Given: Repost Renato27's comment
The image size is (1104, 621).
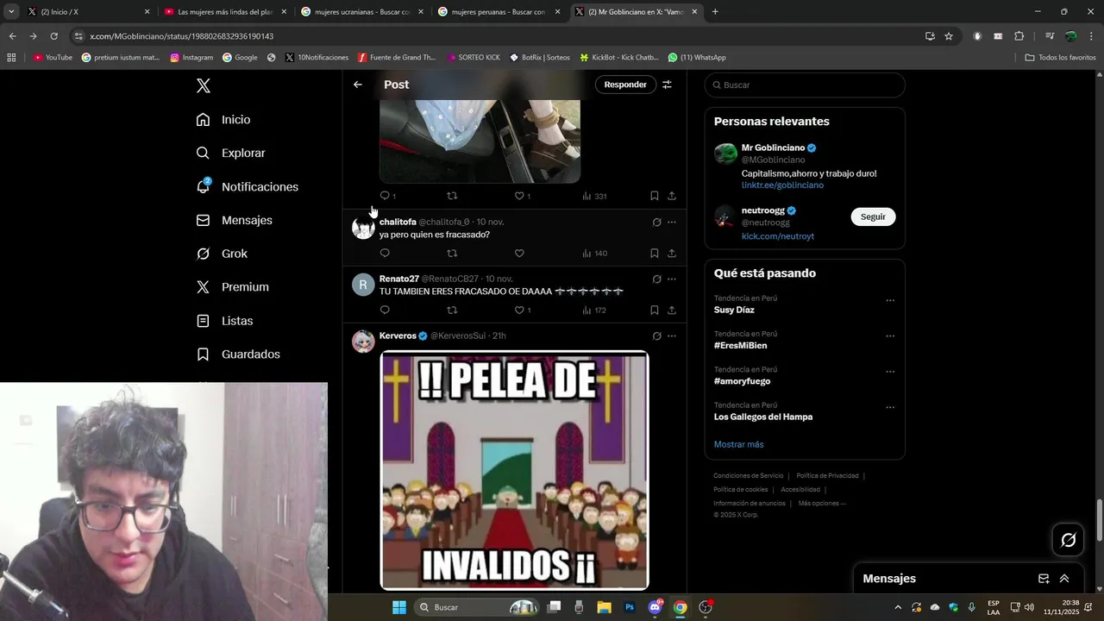Looking at the screenshot, I should 452,310.
